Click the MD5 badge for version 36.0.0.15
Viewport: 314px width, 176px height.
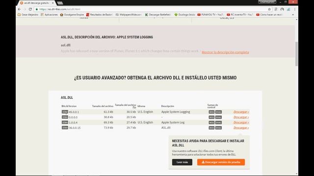(x=211, y=128)
